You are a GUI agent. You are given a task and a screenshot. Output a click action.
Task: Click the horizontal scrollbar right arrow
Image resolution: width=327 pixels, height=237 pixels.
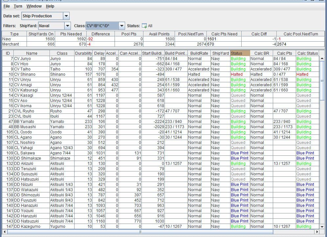[317, 231]
